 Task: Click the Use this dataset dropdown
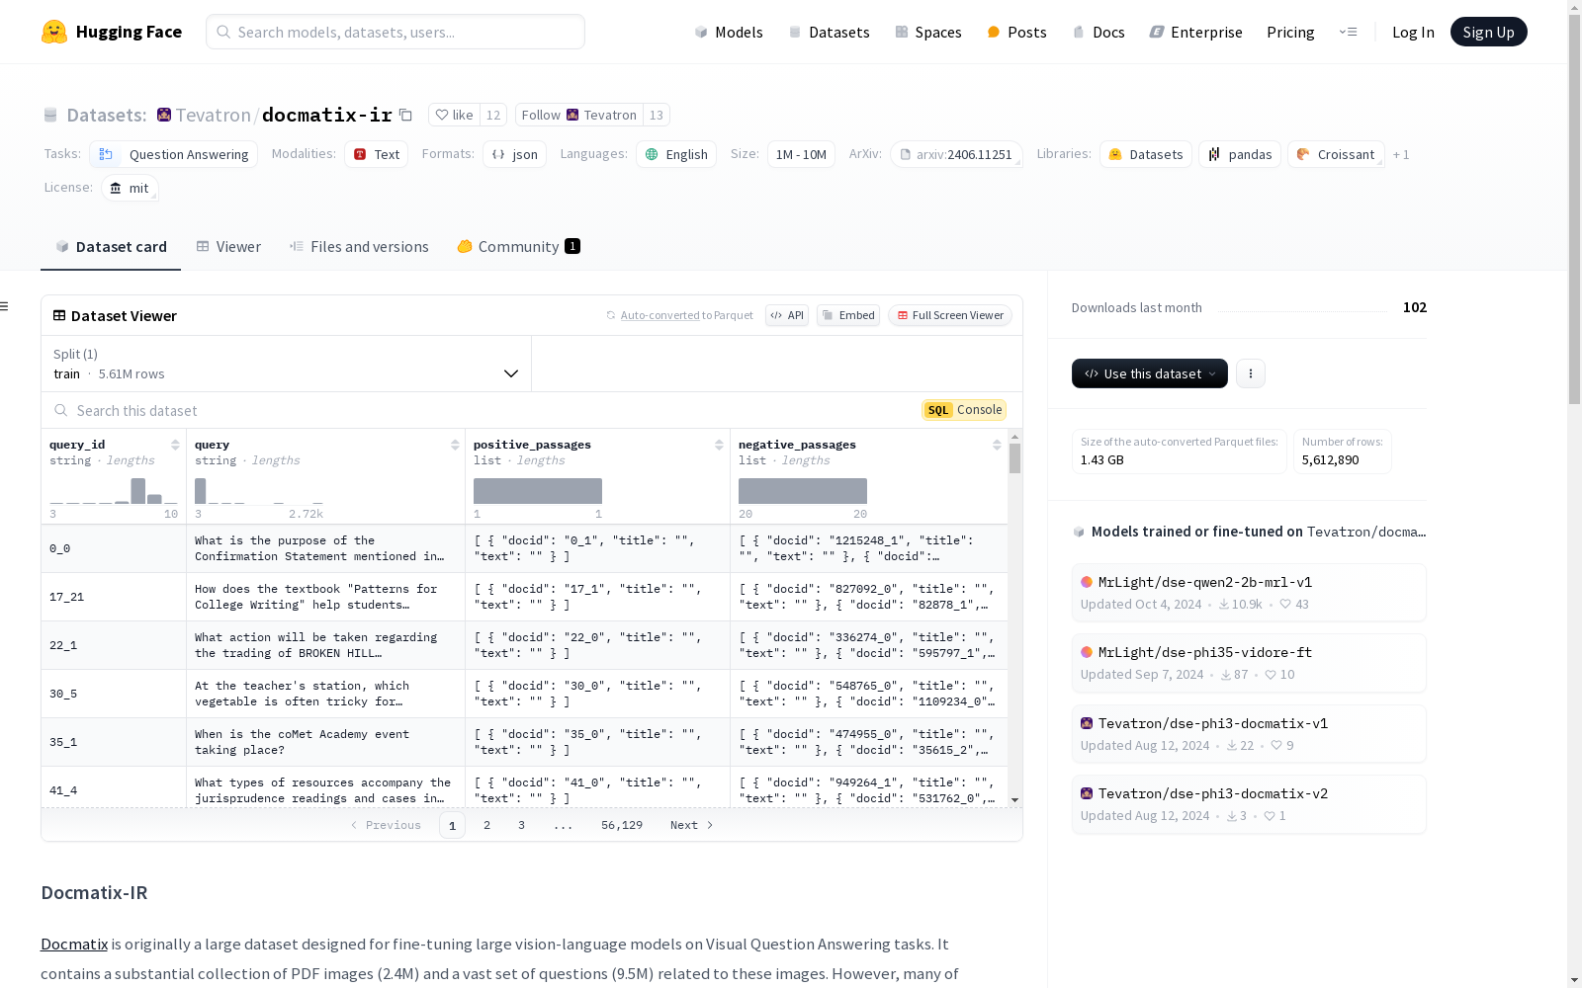(1150, 373)
